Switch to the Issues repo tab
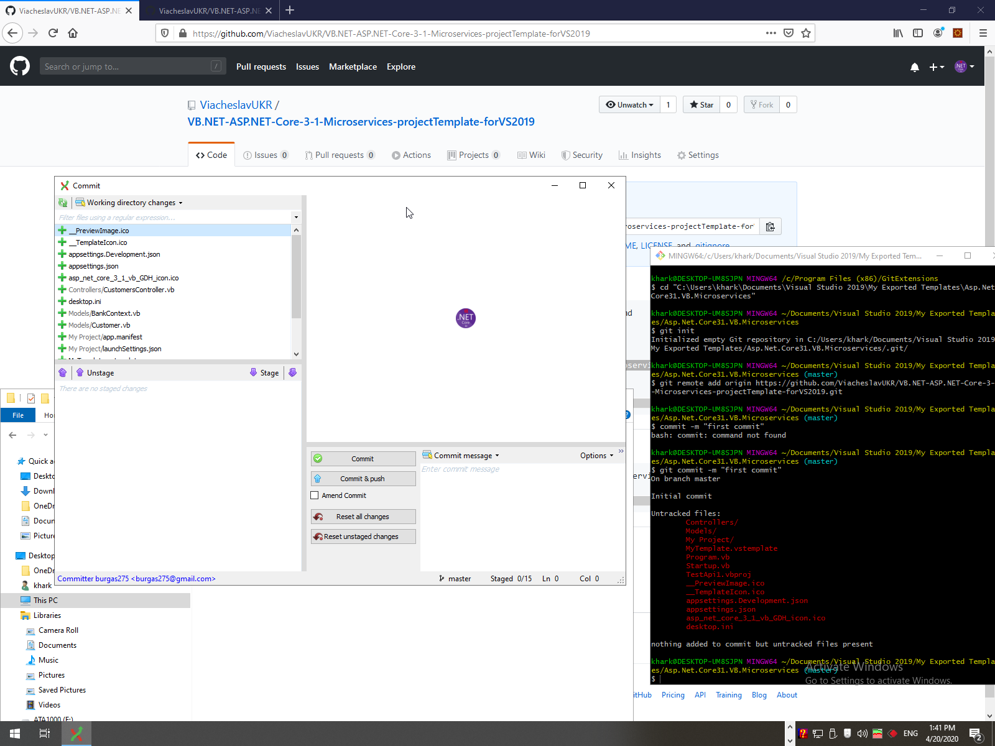Screen dimensions: 995x746 [266, 155]
